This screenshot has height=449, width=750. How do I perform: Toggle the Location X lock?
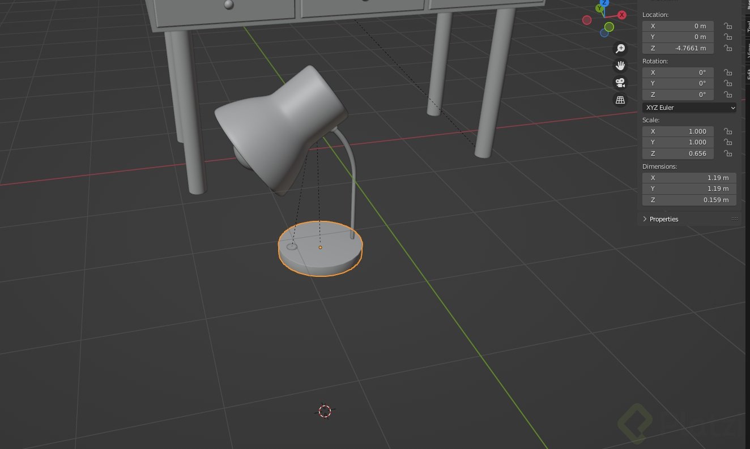(x=728, y=26)
